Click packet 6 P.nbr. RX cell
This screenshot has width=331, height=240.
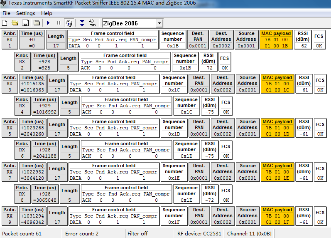[22, 150]
